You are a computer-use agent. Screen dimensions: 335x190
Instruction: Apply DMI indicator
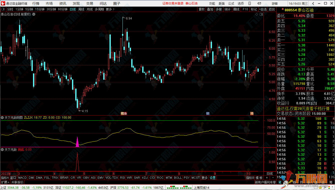click(x=31, y=178)
